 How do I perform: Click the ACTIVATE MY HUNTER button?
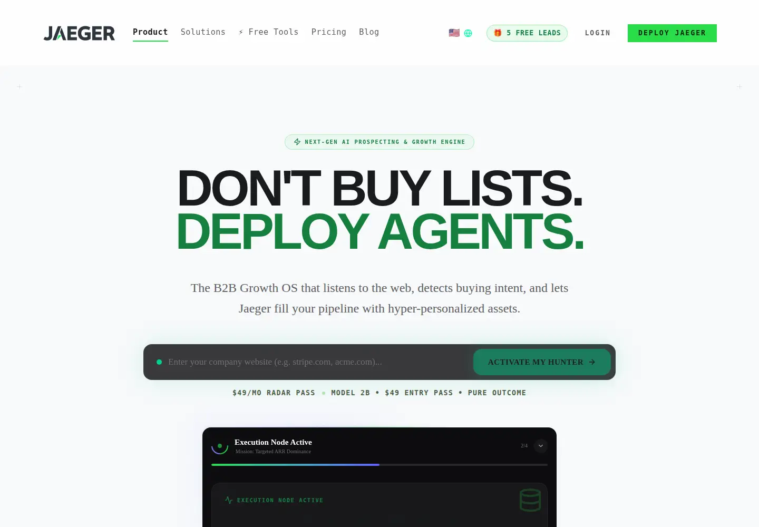[542, 362]
